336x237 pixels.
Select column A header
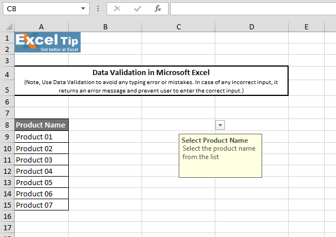point(41,27)
